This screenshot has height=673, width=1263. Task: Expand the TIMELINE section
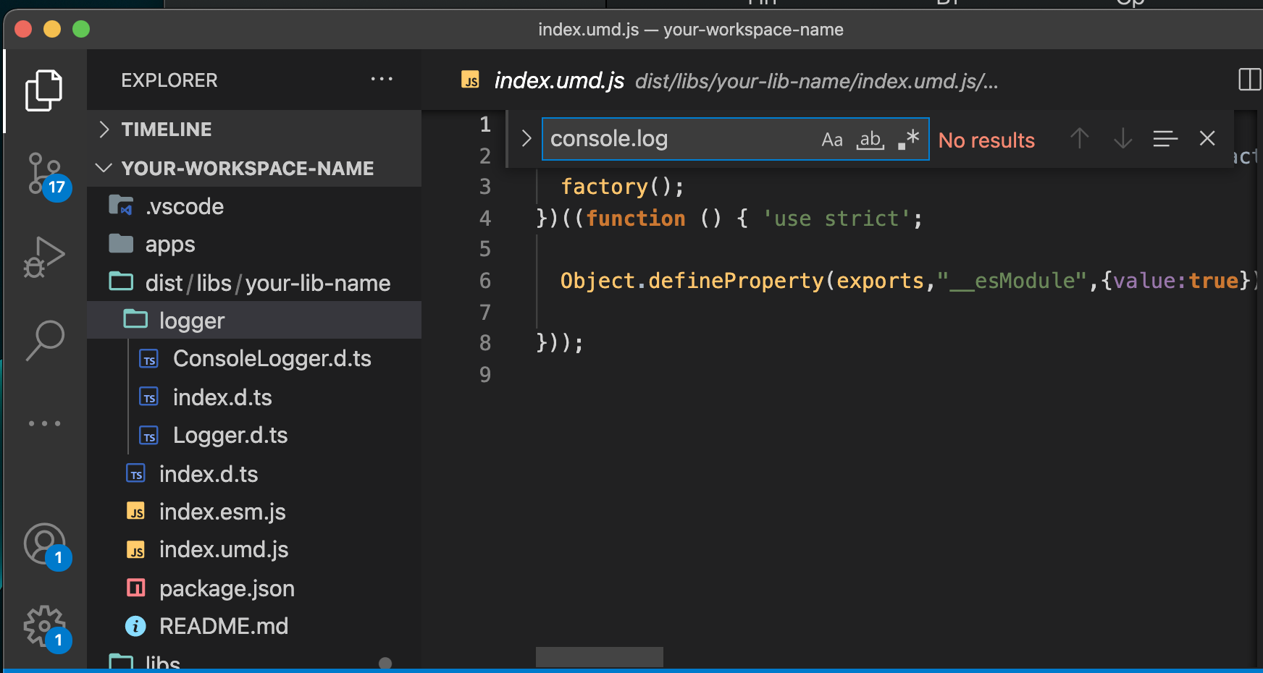254,130
